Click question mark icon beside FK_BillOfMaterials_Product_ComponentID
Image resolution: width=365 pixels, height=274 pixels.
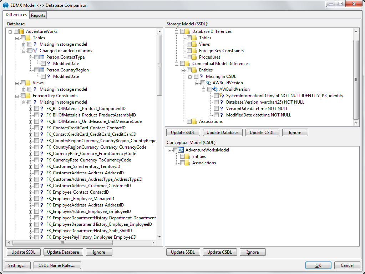[x=42, y=109]
